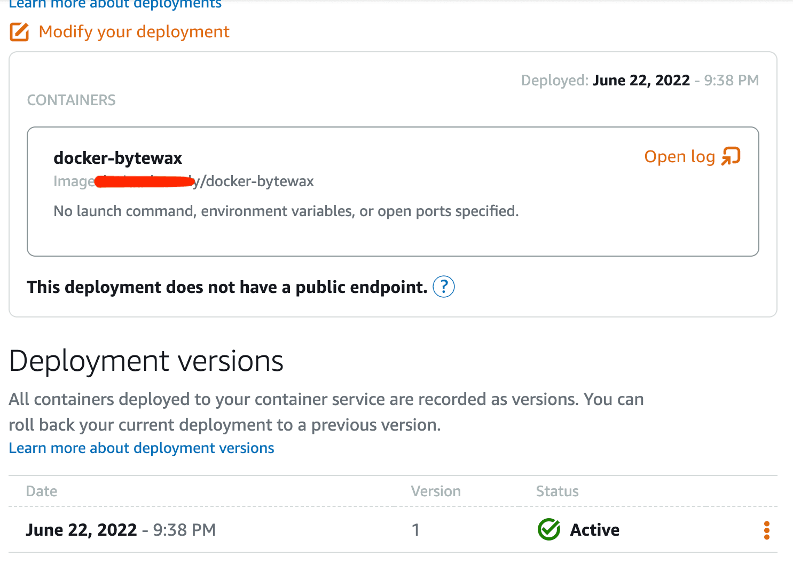793x564 pixels.
Task: Click the pop-out arrow icon next to Open log
Action: [x=731, y=156]
